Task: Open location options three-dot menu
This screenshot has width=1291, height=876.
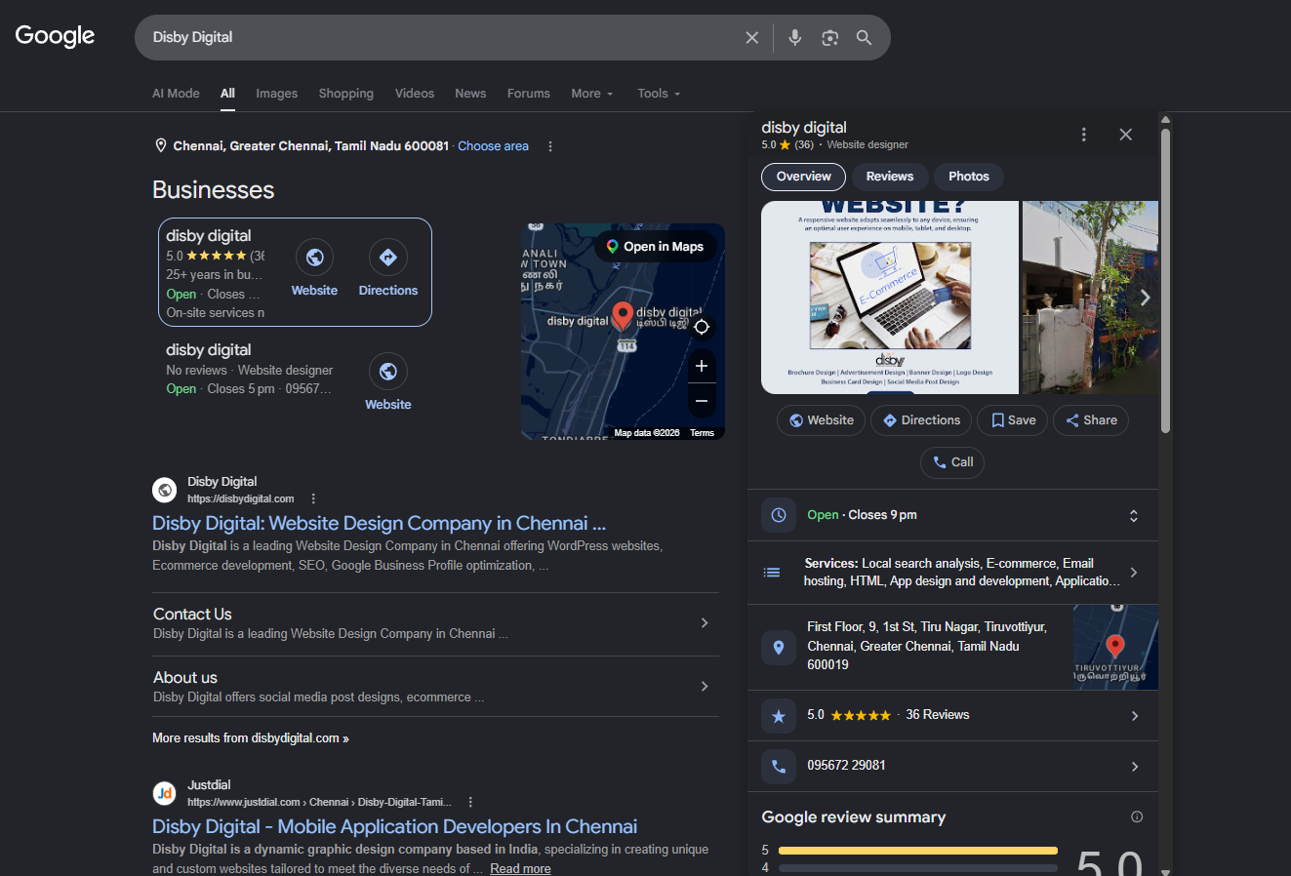Action: (550, 146)
